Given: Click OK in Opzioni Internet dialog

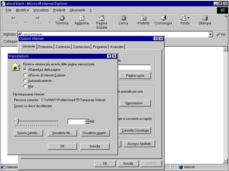Looking at the screenshot, I should pos(105,164).
